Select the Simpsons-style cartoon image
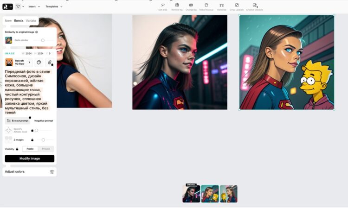This screenshot has width=348, height=208. (287, 62)
